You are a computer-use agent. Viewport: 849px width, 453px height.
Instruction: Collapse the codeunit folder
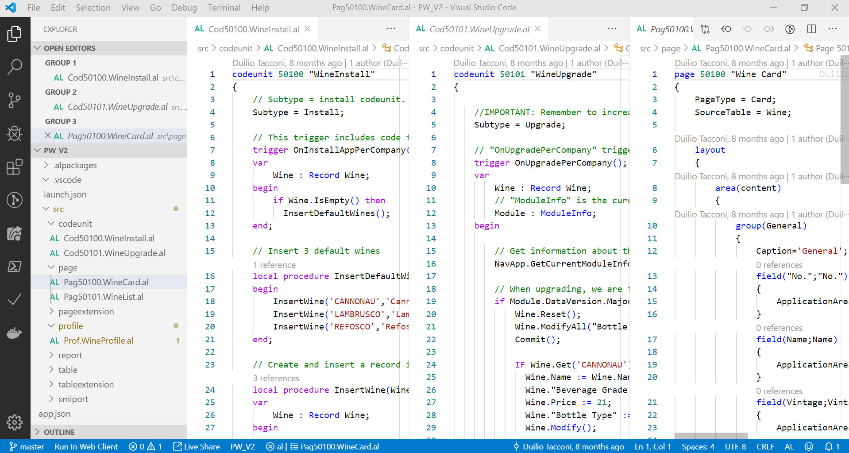109,224
